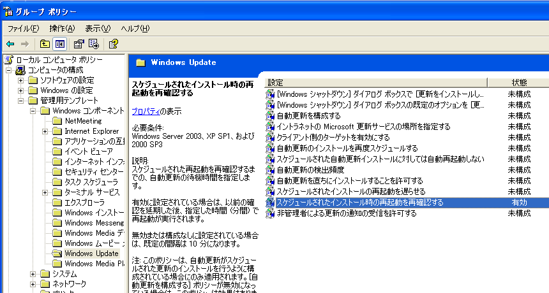Select first [Windows シャットダウン] ダイアログ ボックスで row
The height and width of the screenshot is (293, 549).
(380, 94)
